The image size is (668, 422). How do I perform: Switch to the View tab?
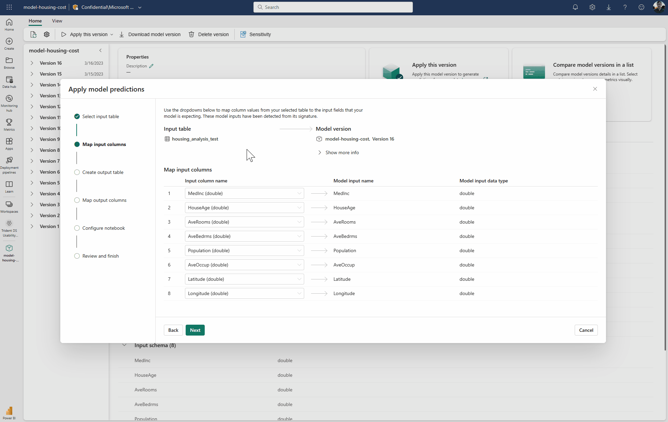point(57,21)
